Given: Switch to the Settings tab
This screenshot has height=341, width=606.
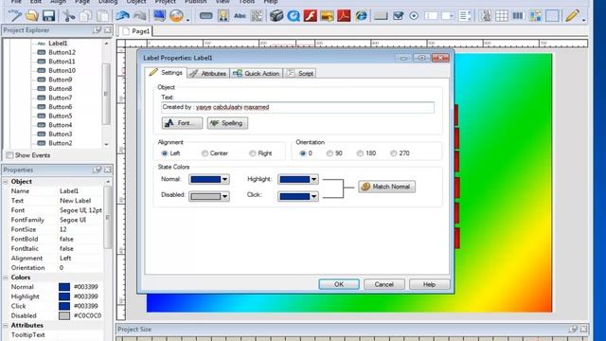Looking at the screenshot, I should [166, 73].
